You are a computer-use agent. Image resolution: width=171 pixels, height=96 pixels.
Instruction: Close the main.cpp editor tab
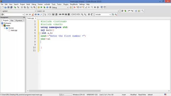coord(36,18)
